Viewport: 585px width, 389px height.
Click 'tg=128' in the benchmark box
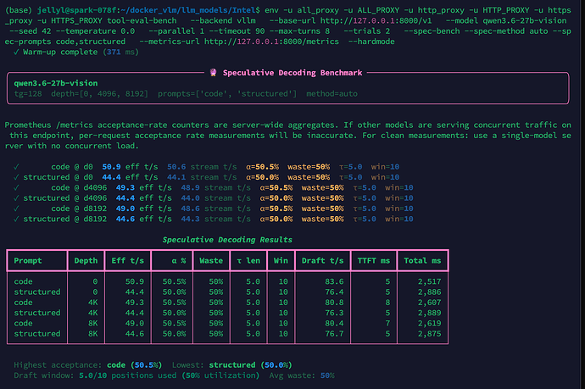point(28,93)
